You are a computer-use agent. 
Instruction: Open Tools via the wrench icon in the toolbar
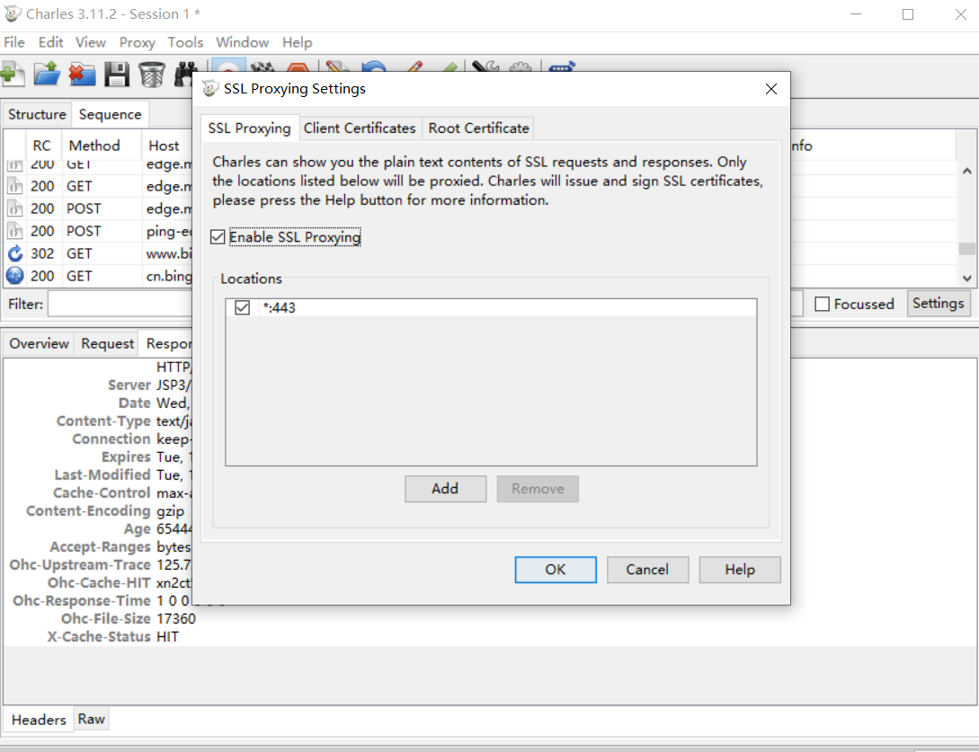pos(485,66)
